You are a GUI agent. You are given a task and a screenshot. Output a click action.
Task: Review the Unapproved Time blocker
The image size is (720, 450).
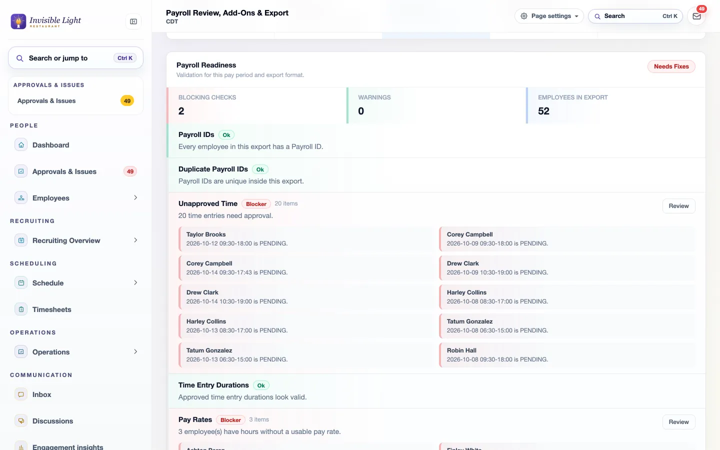pos(678,206)
